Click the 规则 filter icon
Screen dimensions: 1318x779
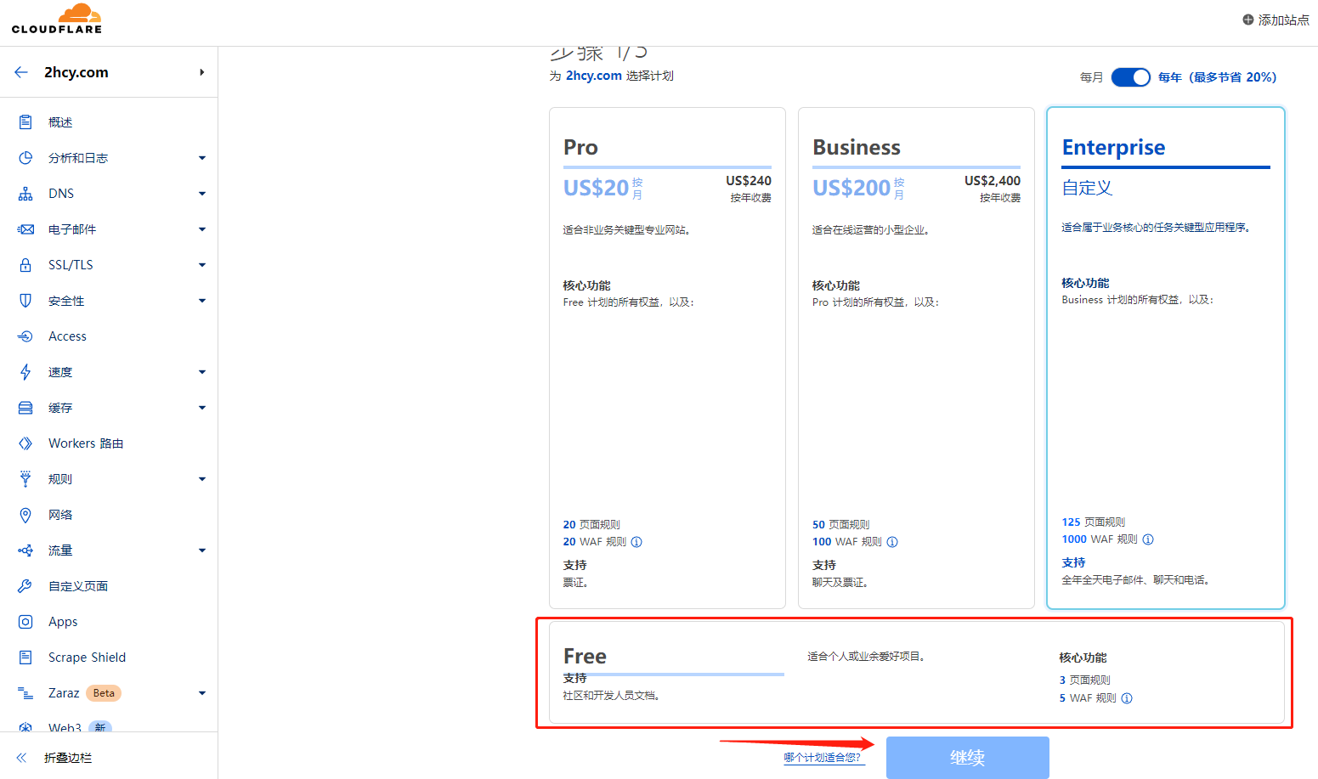pyautogui.click(x=25, y=479)
